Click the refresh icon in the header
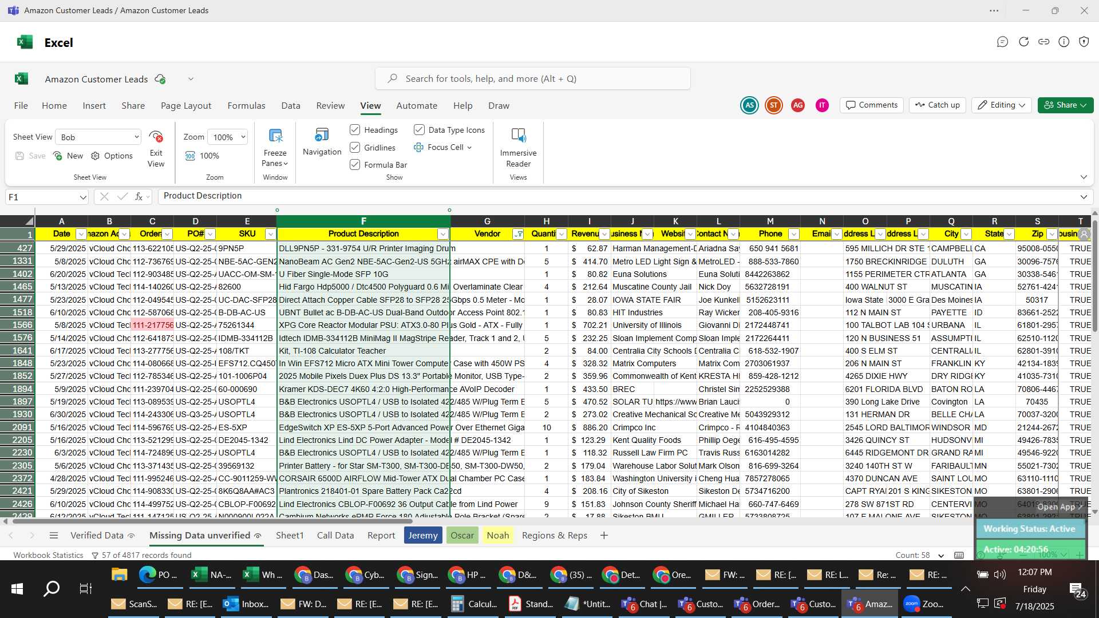This screenshot has height=618, width=1099. (1023, 42)
